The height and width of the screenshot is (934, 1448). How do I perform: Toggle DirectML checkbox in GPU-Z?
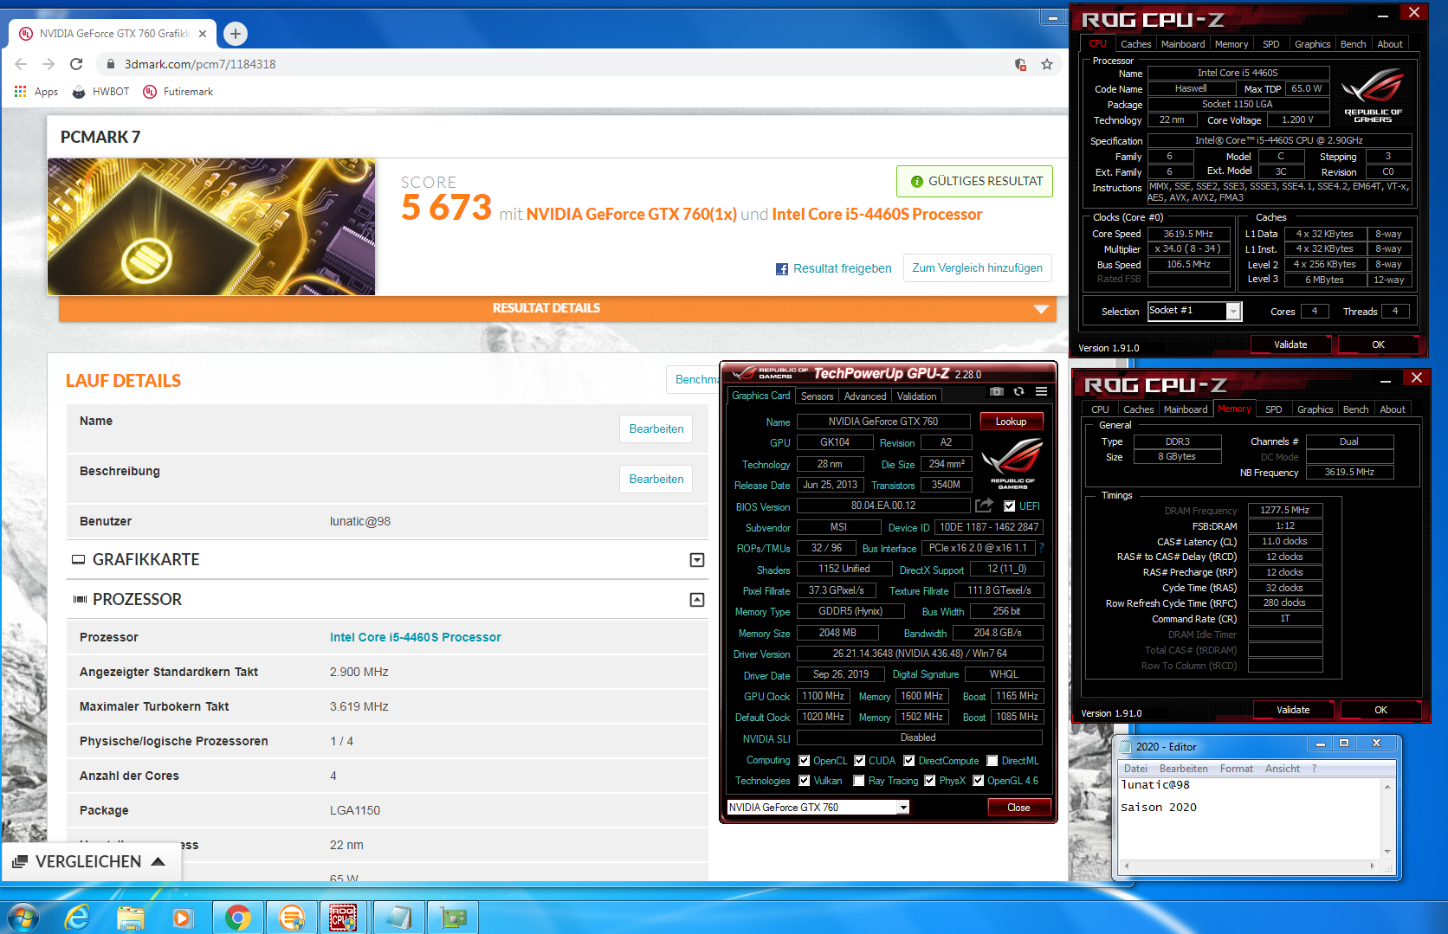click(992, 761)
